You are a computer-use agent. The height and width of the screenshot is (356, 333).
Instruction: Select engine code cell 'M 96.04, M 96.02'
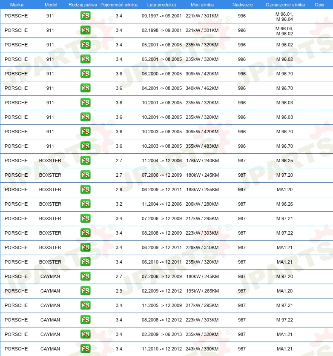284,31
